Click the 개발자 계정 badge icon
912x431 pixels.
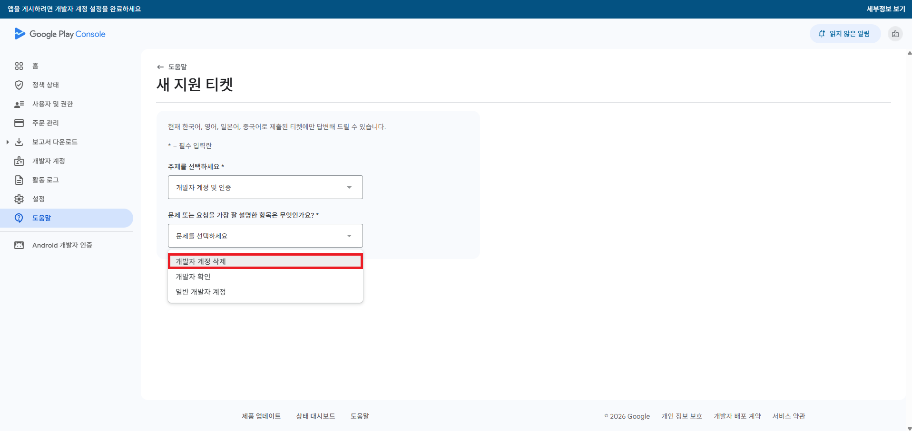pos(19,161)
